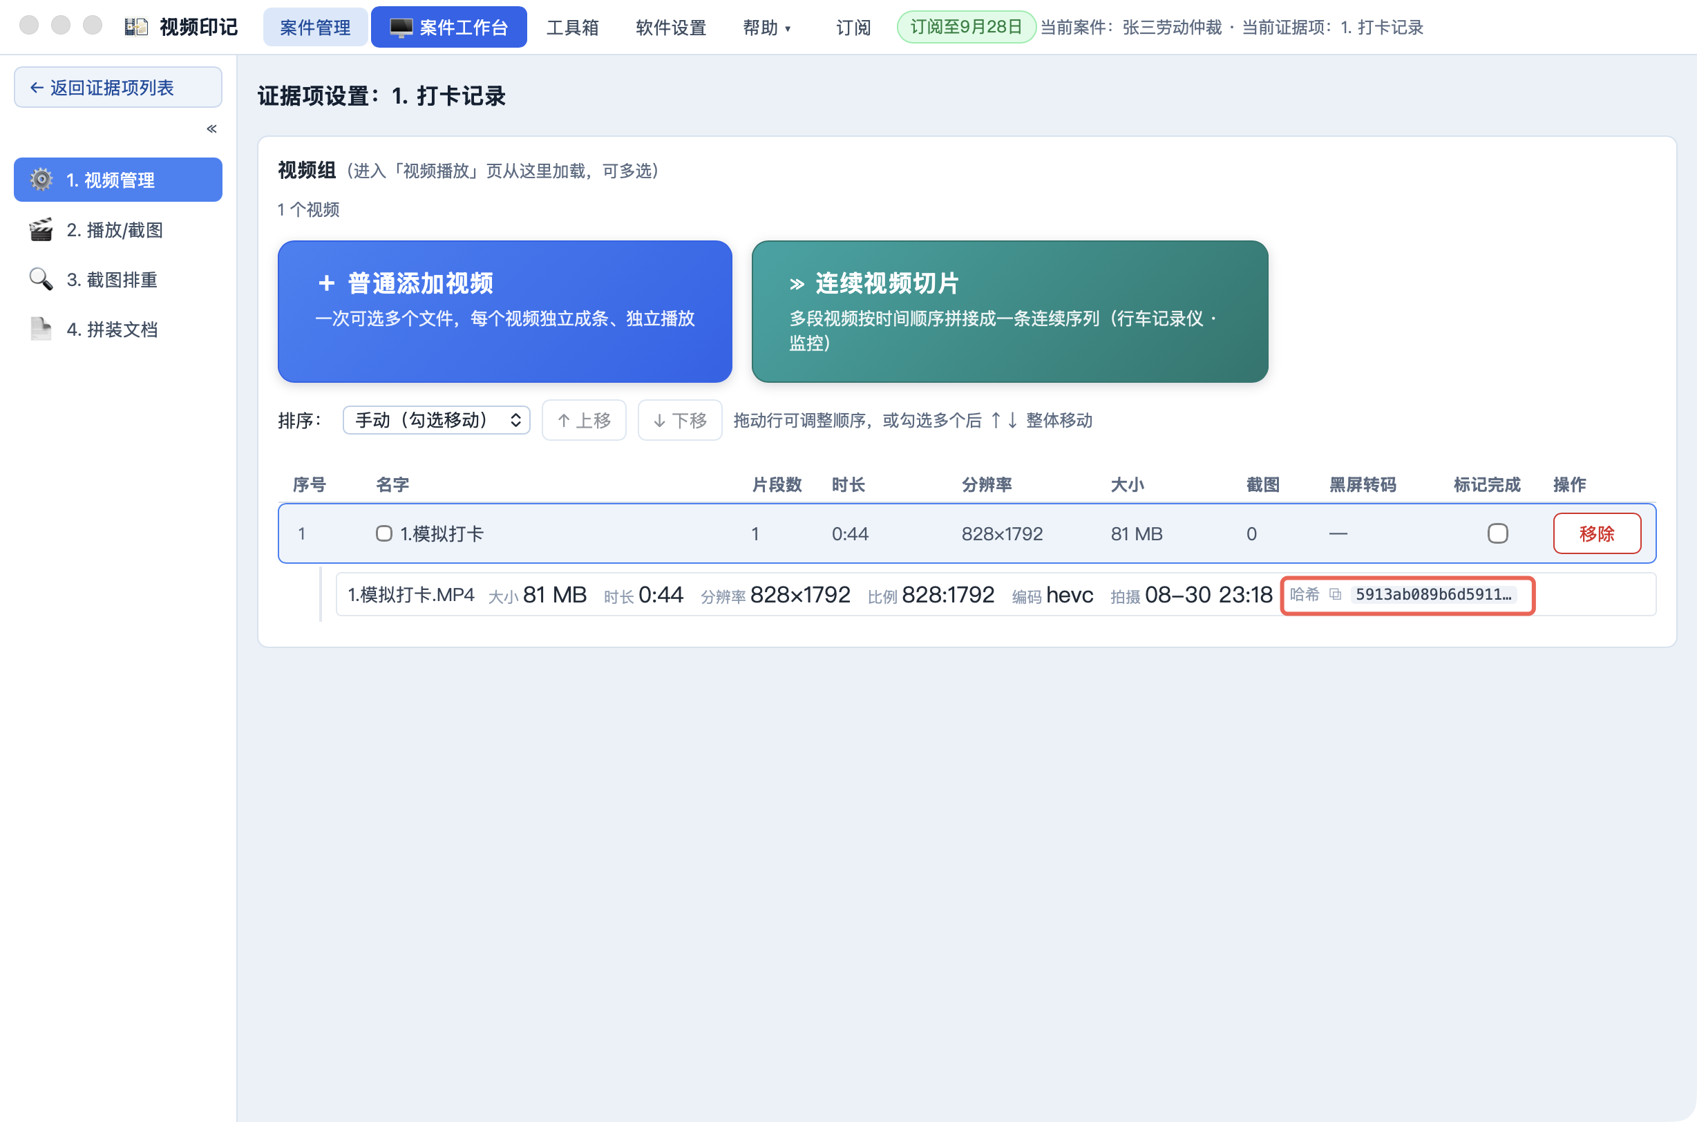
Task: Go to 2. 播放/截图 step
Action: (x=118, y=229)
